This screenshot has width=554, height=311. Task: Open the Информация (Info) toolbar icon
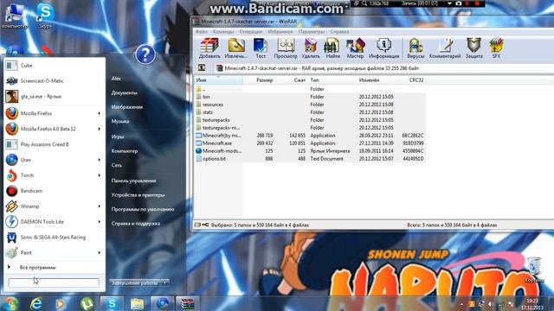[383, 48]
